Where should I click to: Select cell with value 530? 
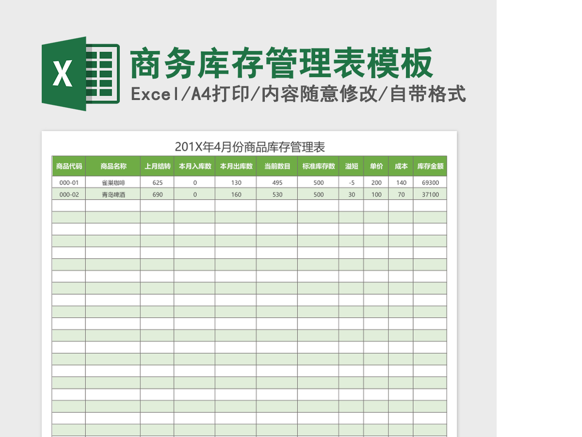(x=277, y=194)
